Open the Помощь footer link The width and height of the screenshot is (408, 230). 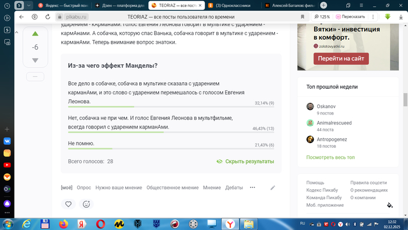tap(315, 183)
